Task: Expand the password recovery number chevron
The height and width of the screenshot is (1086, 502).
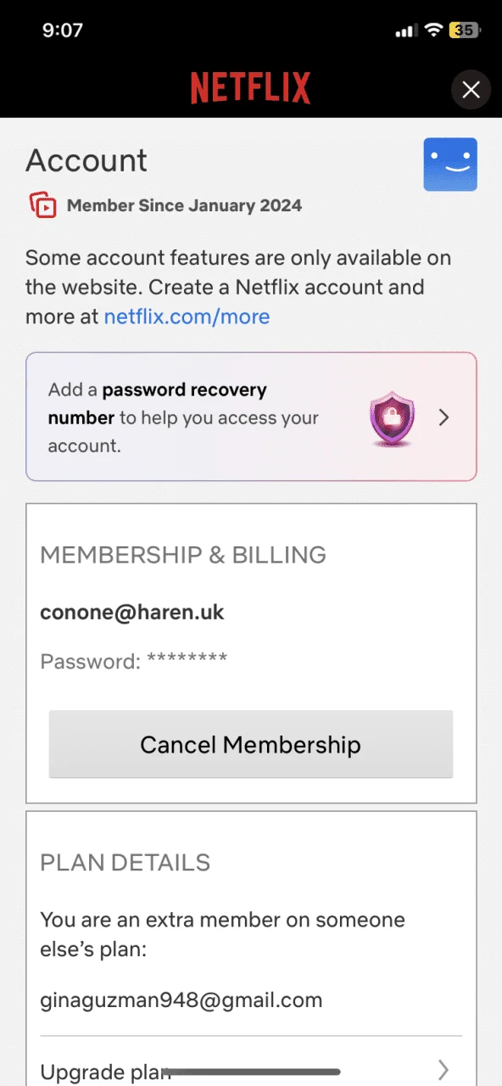Action: pos(443,417)
